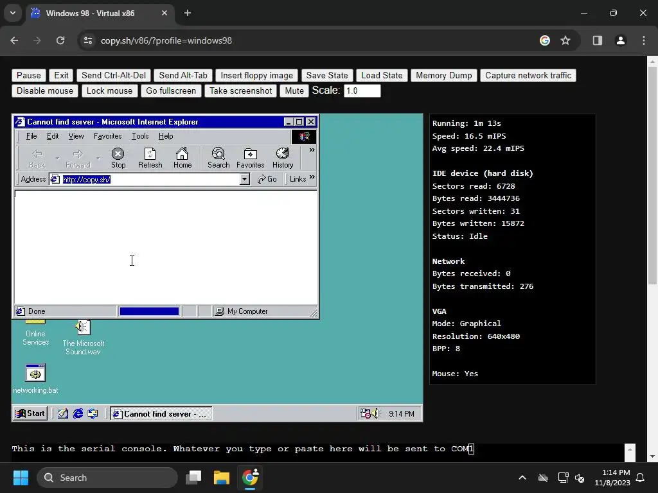This screenshot has width=658, height=493.
Task: Toggle Lock mouse button
Action: point(109,91)
